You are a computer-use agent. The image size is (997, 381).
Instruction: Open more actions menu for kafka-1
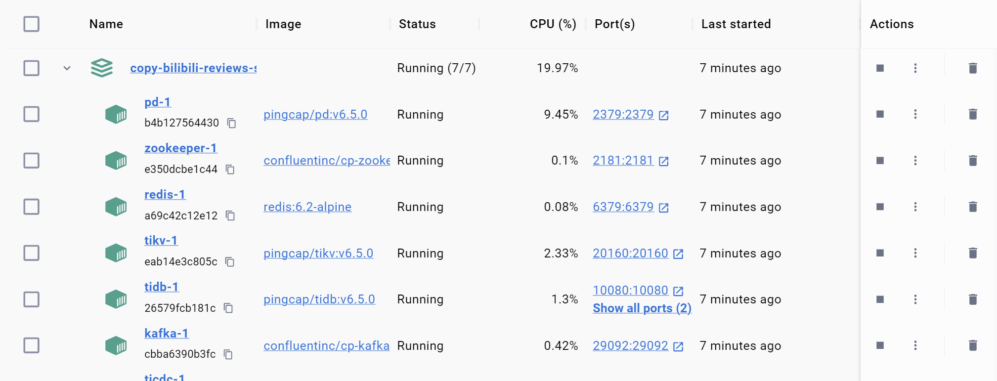click(x=915, y=345)
